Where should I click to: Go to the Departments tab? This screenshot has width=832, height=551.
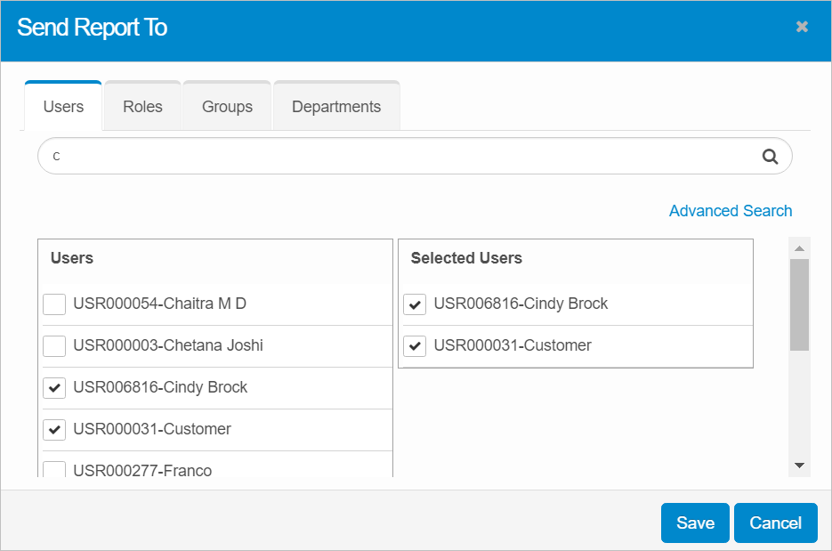click(x=335, y=107)
